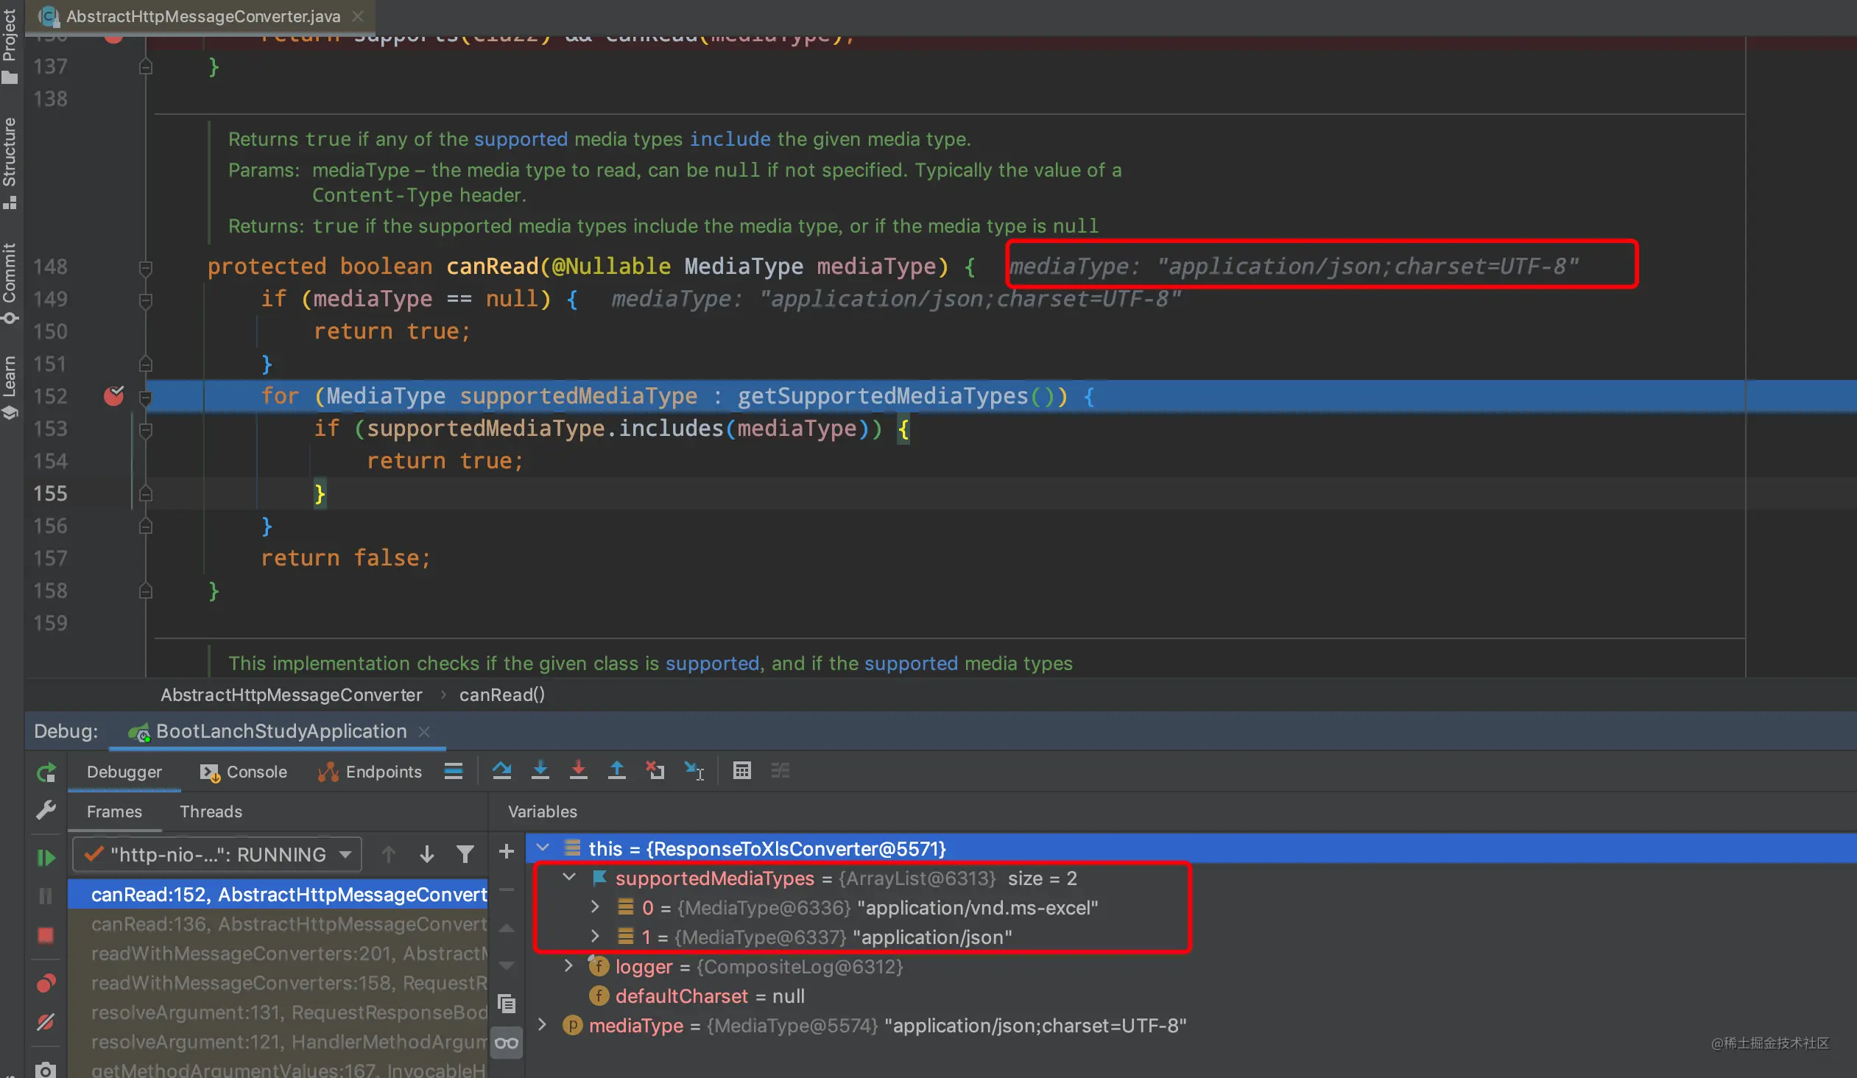
Task: Select frame readWithMessageConverters:158
Action: pos(278,983)
